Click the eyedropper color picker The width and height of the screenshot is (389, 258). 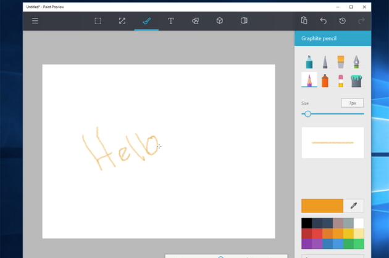(x=354, y=206)
